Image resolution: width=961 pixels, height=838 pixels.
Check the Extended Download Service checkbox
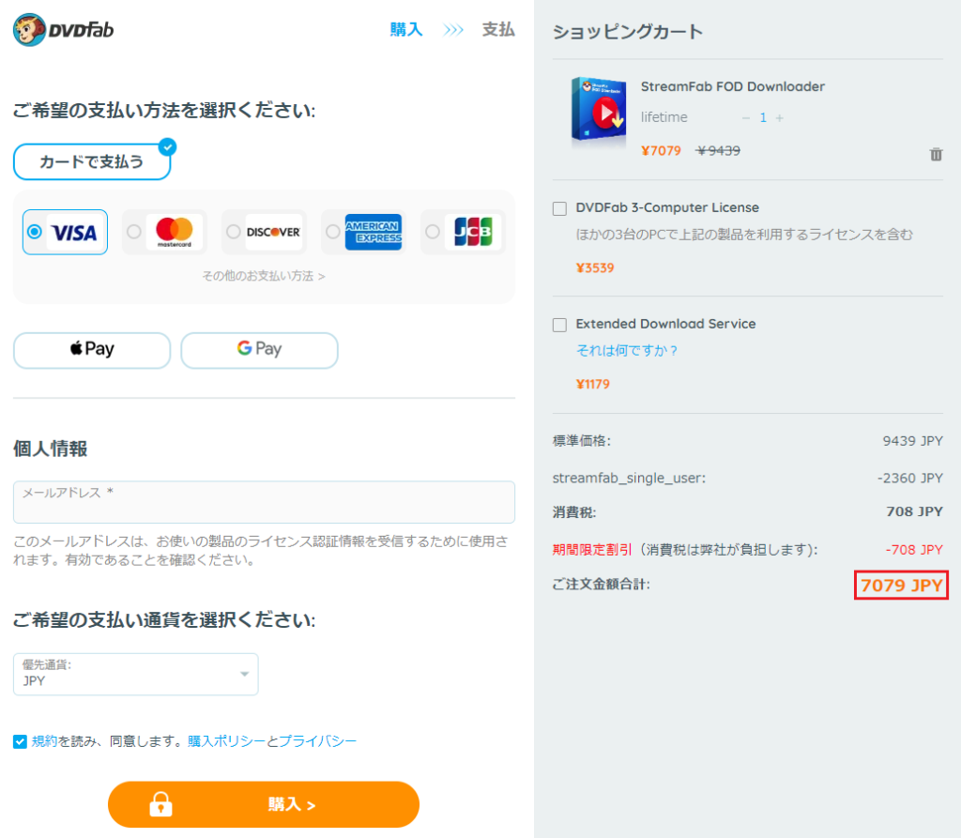[x=559, y=325]
